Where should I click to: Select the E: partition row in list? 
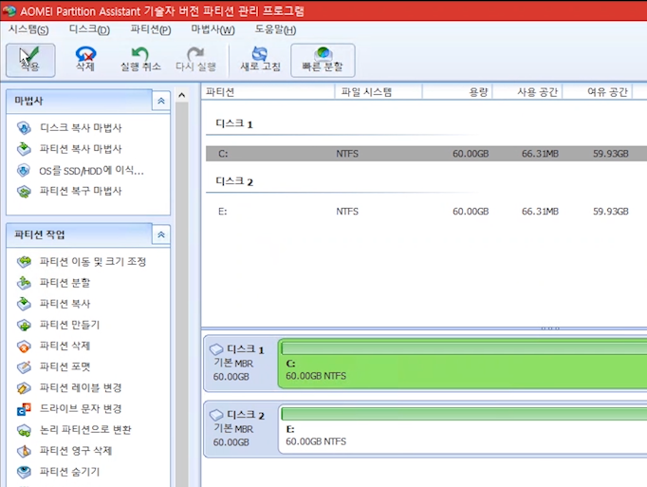pyautogui.click(x=426, y=212)
